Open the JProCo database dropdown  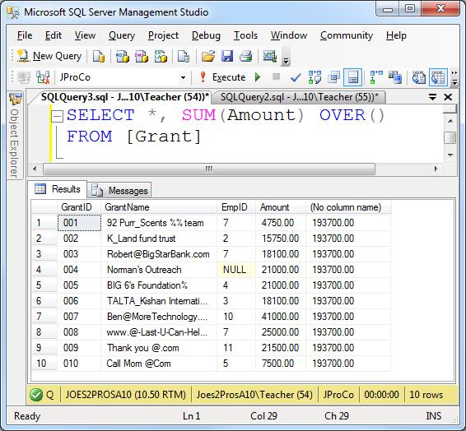(x=183, y=78)
